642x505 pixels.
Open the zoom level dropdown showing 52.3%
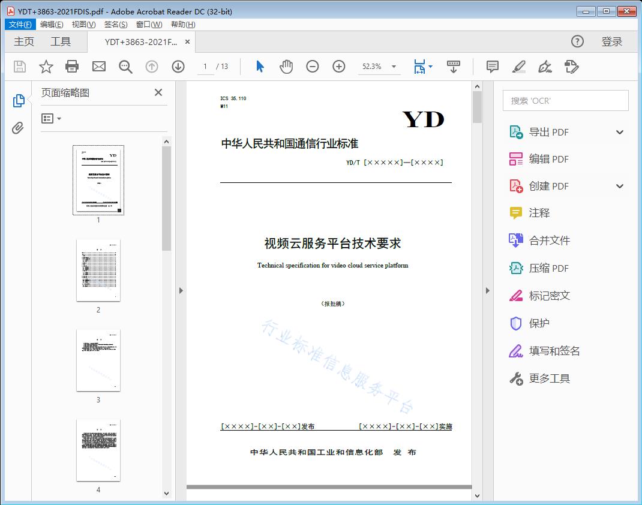click(379, 67)
